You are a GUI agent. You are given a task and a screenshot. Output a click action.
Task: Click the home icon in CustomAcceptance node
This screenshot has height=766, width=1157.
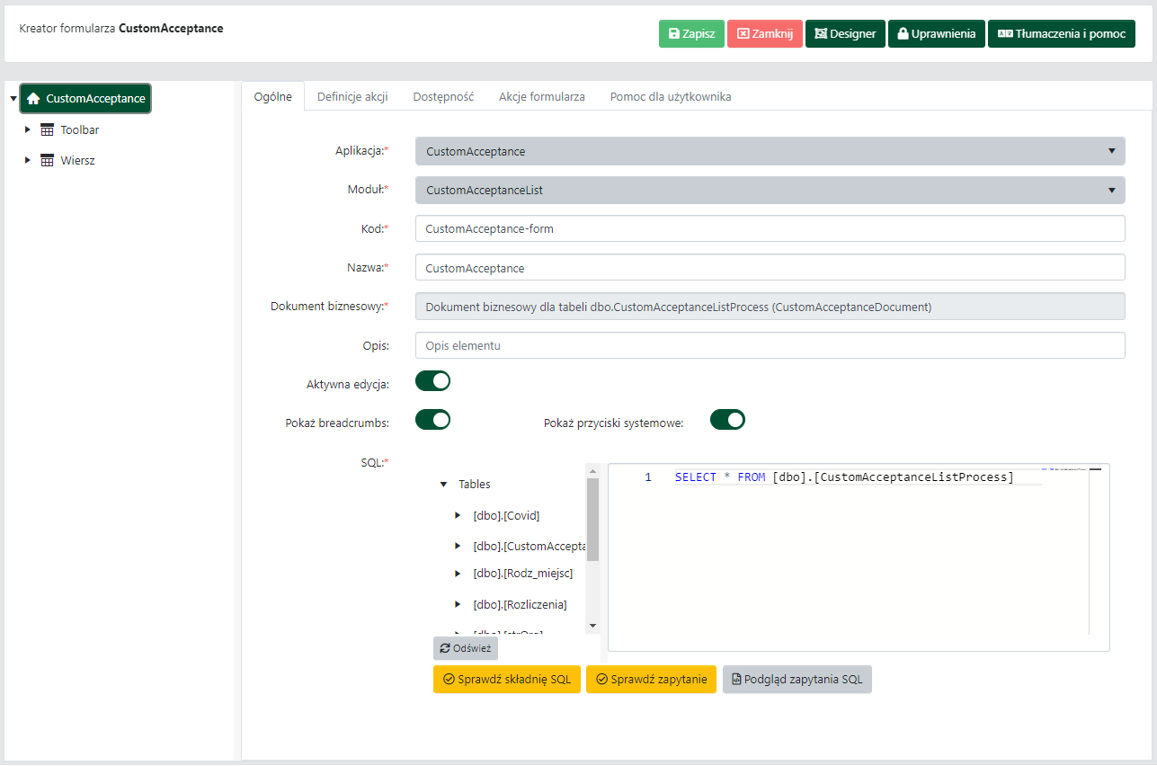[x=34, y=99]
